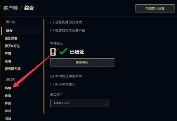The width and height of the screenshot is (177, 121).
Task: Select 通知弹窗 in the sidebar
Action: click(x=11, y=38)
